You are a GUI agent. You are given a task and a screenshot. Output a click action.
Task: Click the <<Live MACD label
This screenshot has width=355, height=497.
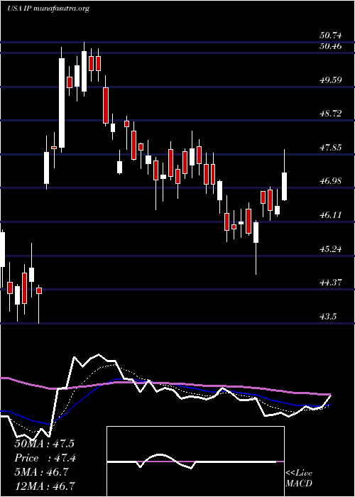299,479
